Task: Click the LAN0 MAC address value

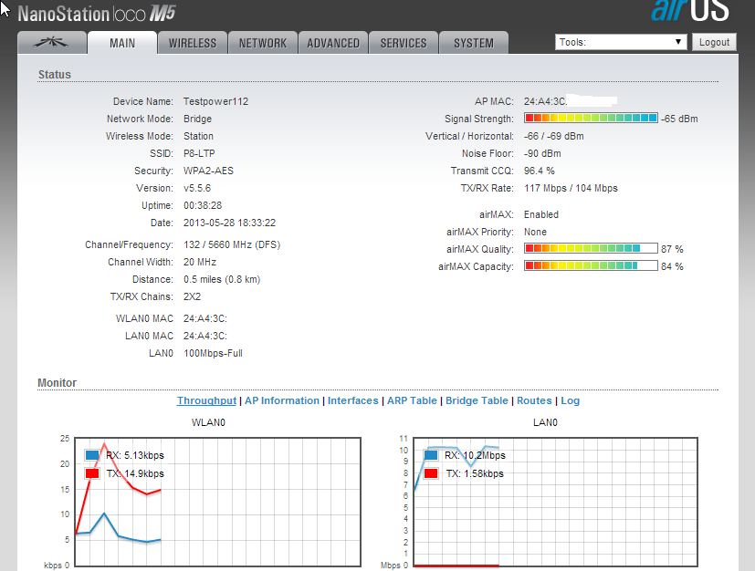Action: pos(205,337)
